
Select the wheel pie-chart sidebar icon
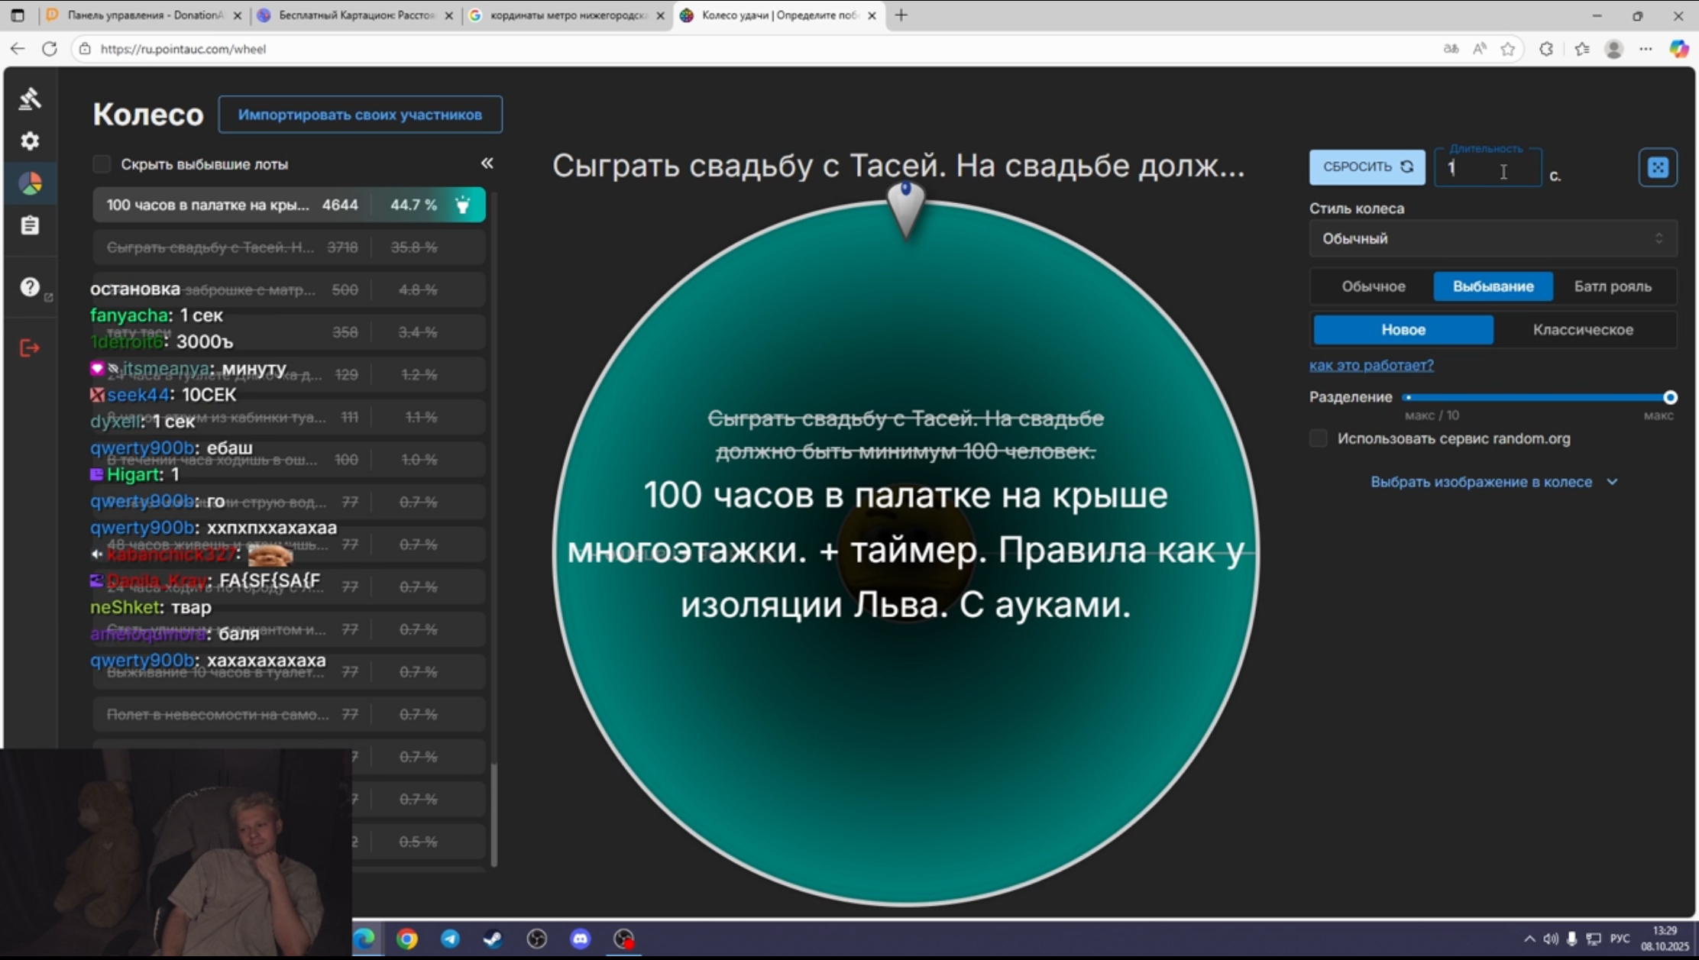coord(30,183)
